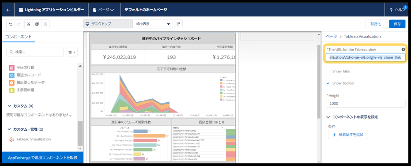The image size is (411, 166).
Task: Uncheck the Show Toolbar checkbox
Action: 328,83
